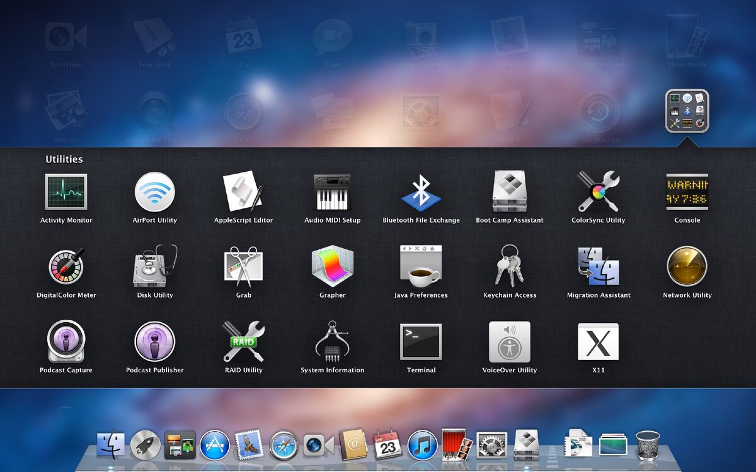Click dimmed TextEdit icon in Launchpad grid
Image resolution: width=756 pixels, height=472 pixels.
click(x=510, y=112)
